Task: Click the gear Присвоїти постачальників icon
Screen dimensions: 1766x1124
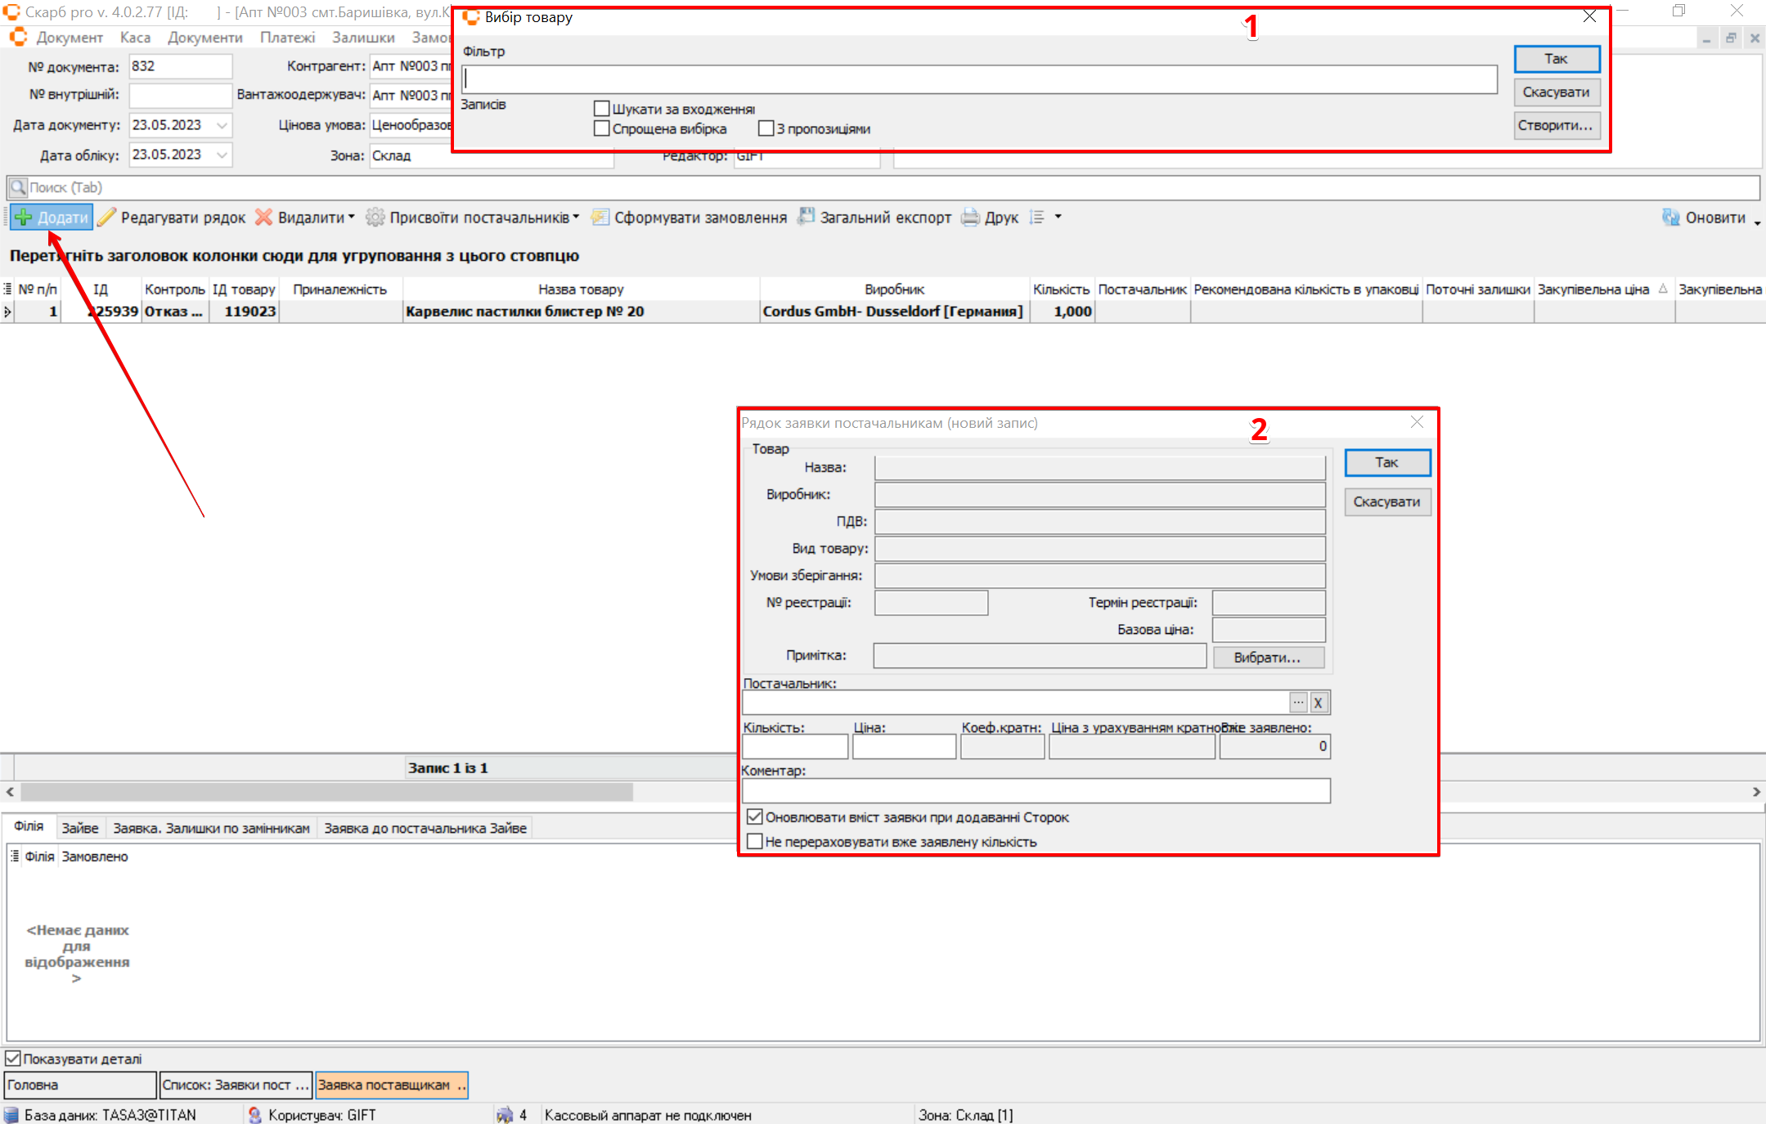Action: (375, 218)
